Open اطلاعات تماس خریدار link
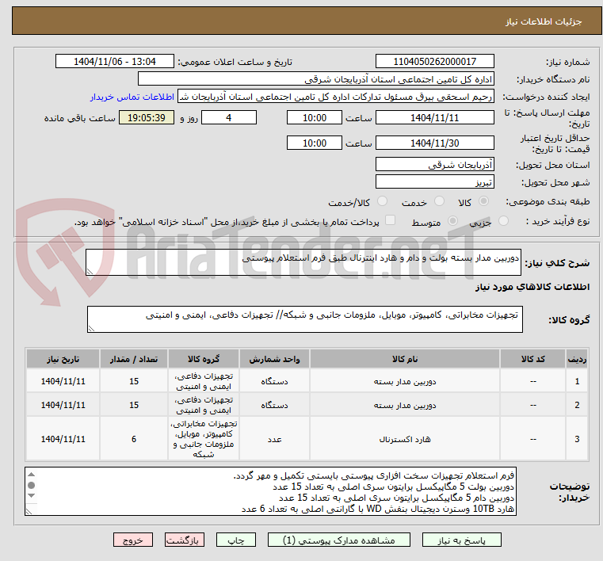This screenshot has width=603, height=561. [x=132, y=97]
